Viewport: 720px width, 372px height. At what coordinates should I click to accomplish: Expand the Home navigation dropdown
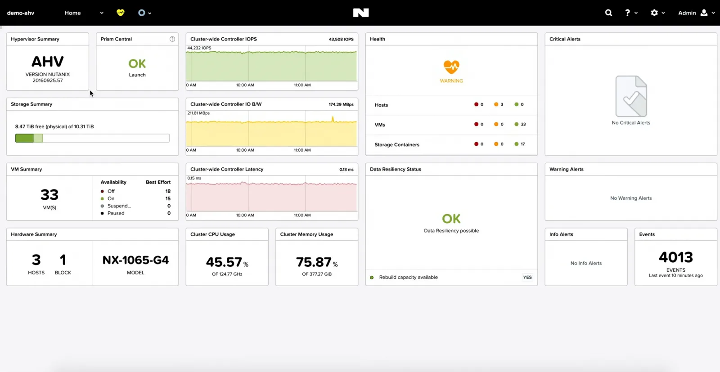pyautogui.click(x=102, y=13)
